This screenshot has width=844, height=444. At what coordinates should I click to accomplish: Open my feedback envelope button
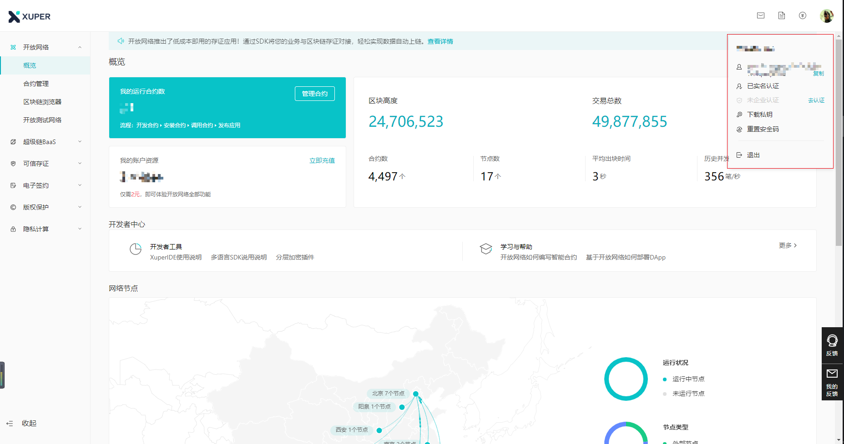click(x=832, y=382)
